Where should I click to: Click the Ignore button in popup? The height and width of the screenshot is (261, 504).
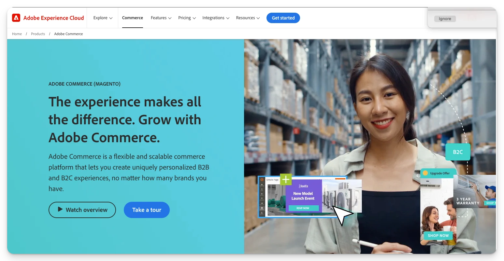[x=445, y=19]
